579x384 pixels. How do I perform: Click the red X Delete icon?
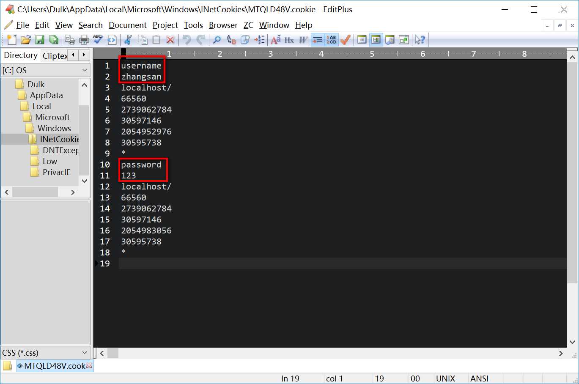[170, 40]
